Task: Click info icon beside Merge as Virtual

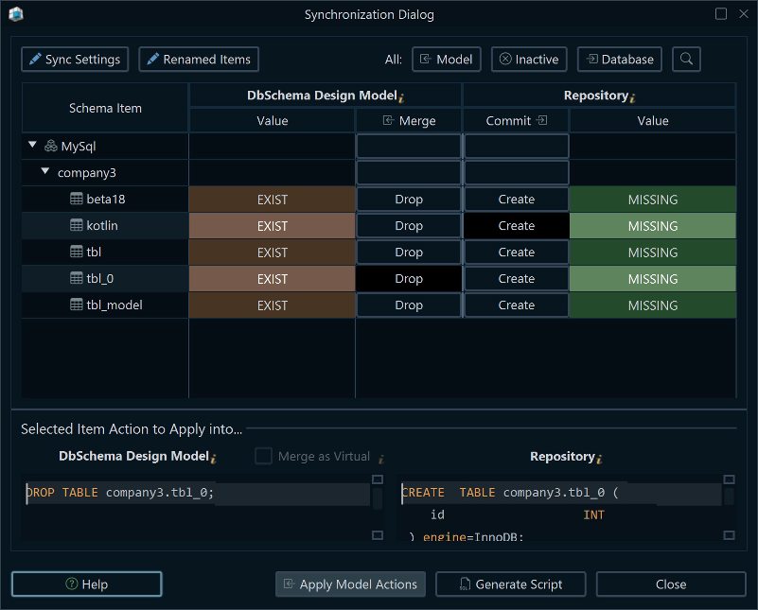Action: click(x=380, y=458)
